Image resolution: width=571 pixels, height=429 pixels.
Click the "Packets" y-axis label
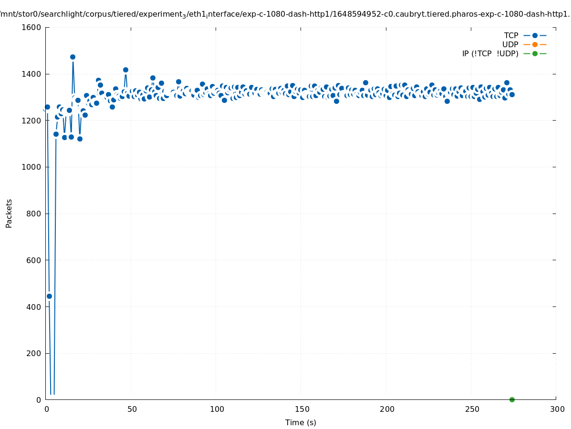click(9, 213)
